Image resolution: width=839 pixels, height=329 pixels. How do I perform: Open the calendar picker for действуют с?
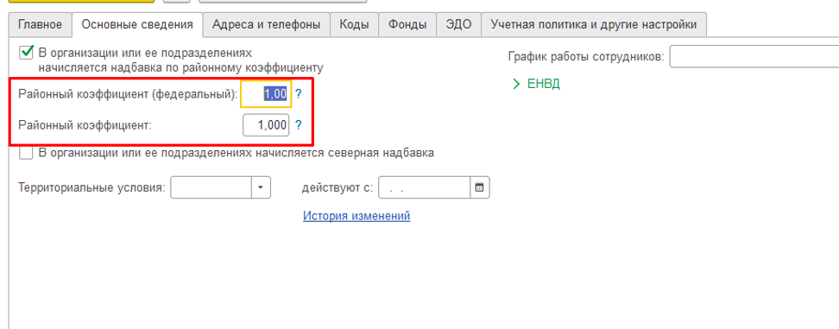click(x=480, y=187)
